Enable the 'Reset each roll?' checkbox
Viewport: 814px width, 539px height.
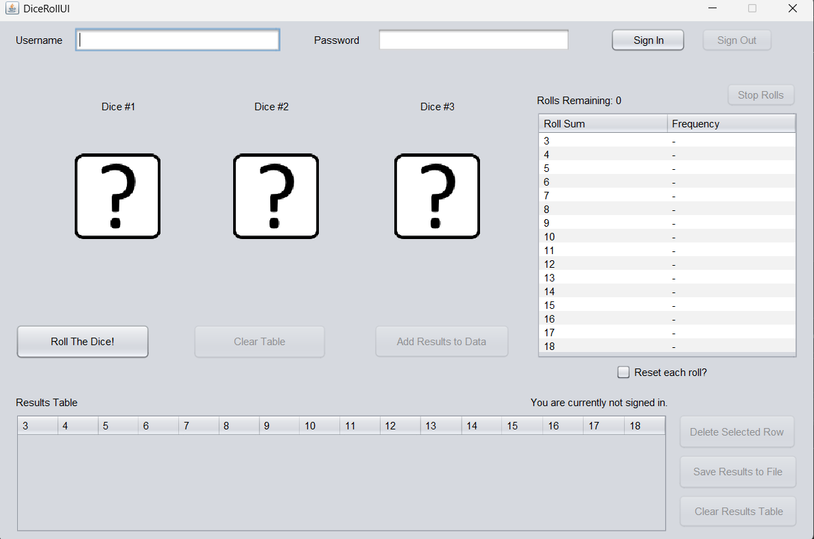[623, 373]
